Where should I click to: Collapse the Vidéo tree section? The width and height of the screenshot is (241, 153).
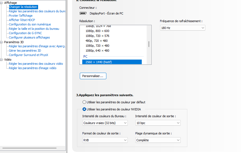[x=1, y=60]
